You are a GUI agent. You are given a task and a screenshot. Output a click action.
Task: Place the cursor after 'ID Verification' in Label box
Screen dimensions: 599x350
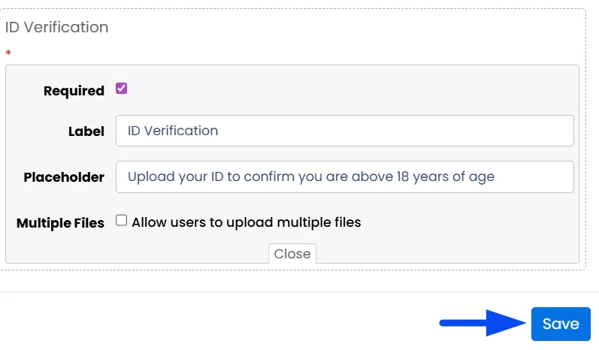coord(219,131)
